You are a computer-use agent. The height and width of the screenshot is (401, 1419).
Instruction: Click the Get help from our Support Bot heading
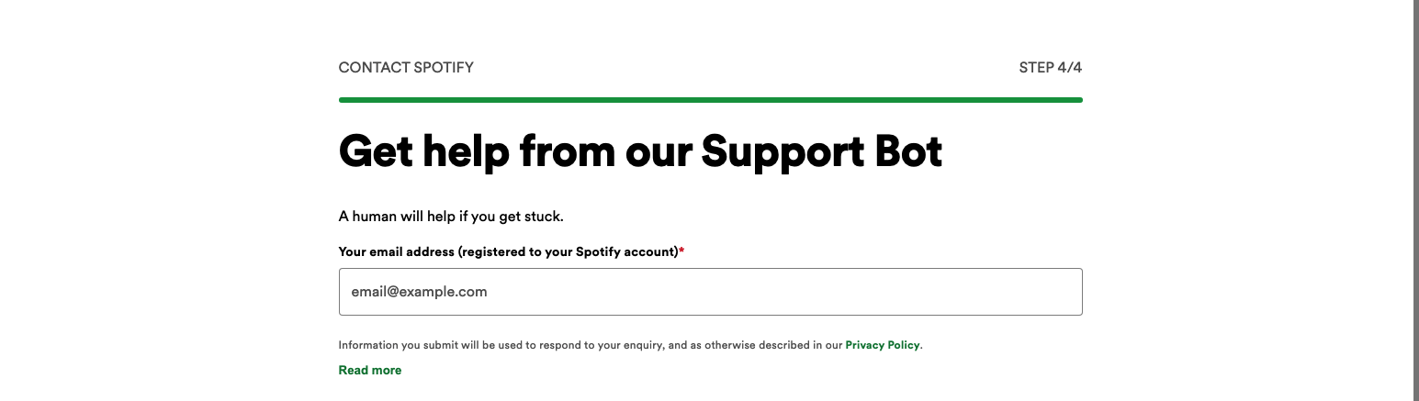coord(640,151)
